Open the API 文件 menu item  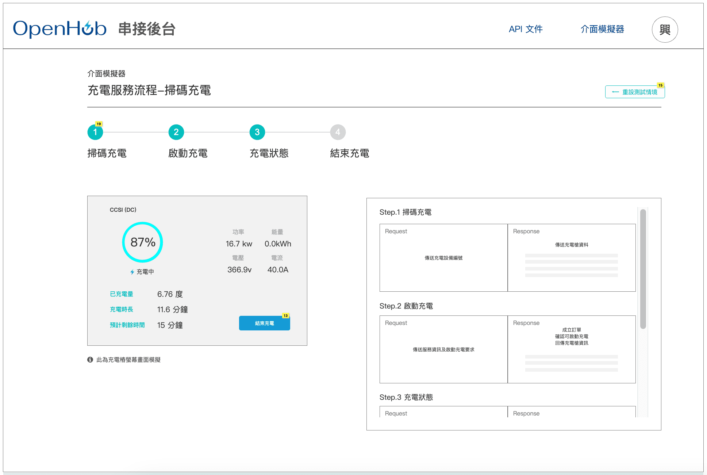click(525, 29)
